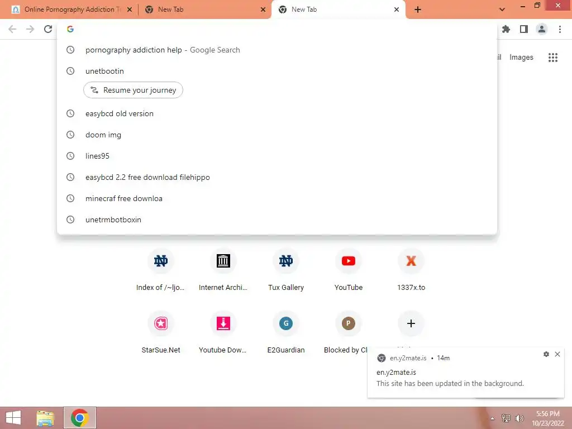
Task: Open the volume control in tray
Action: click(519, 418)
